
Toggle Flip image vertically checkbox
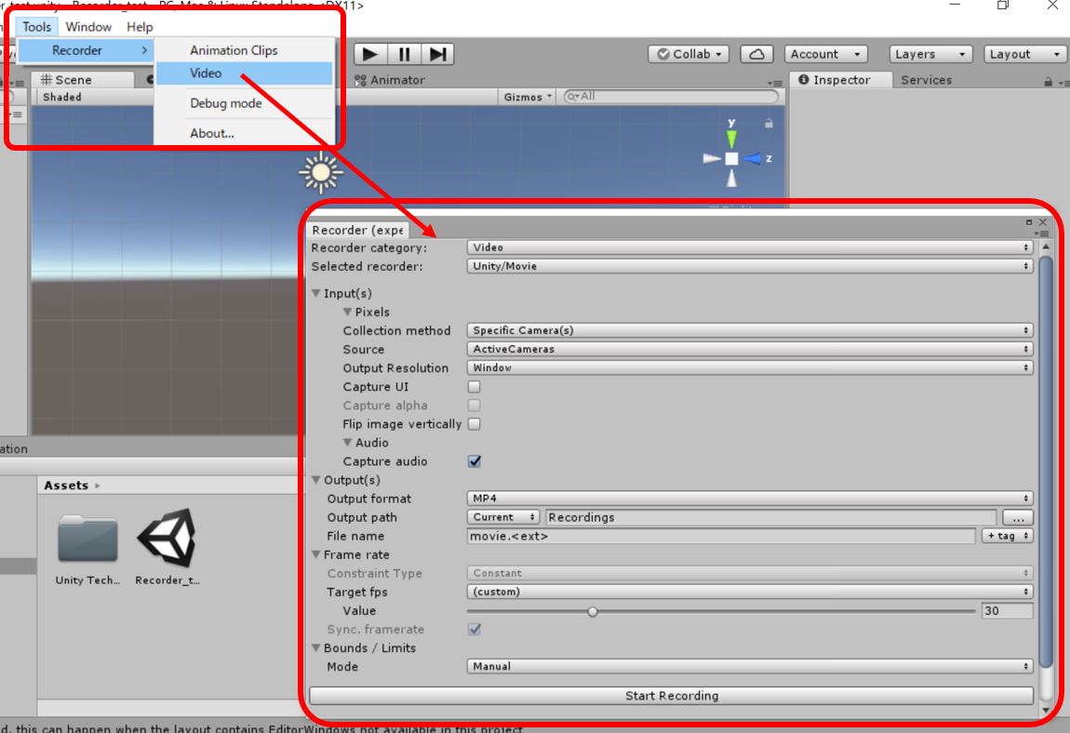(x=475, y=424)
